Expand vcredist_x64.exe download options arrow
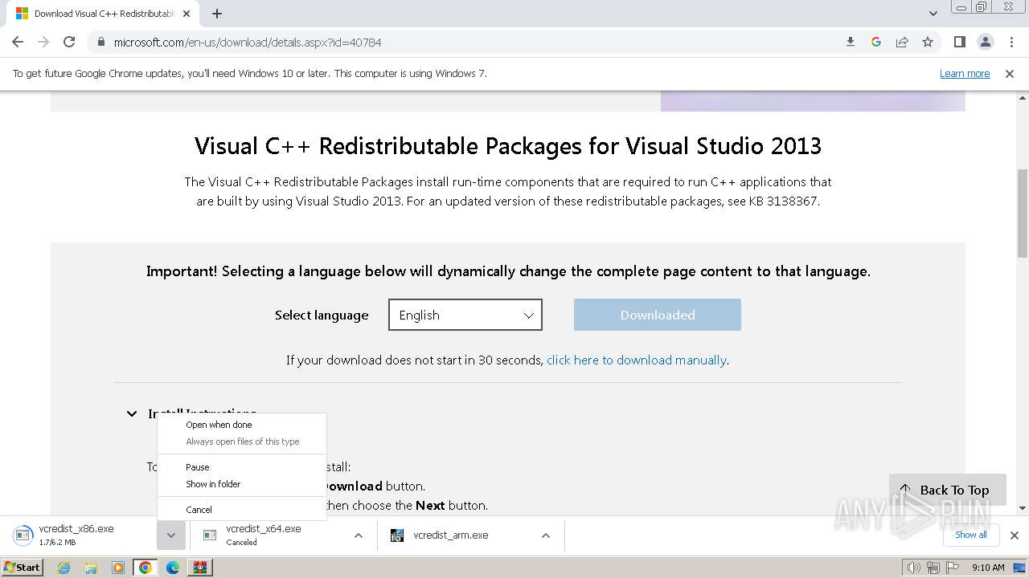Screen dimensions: 1029x578 point(359,535)
